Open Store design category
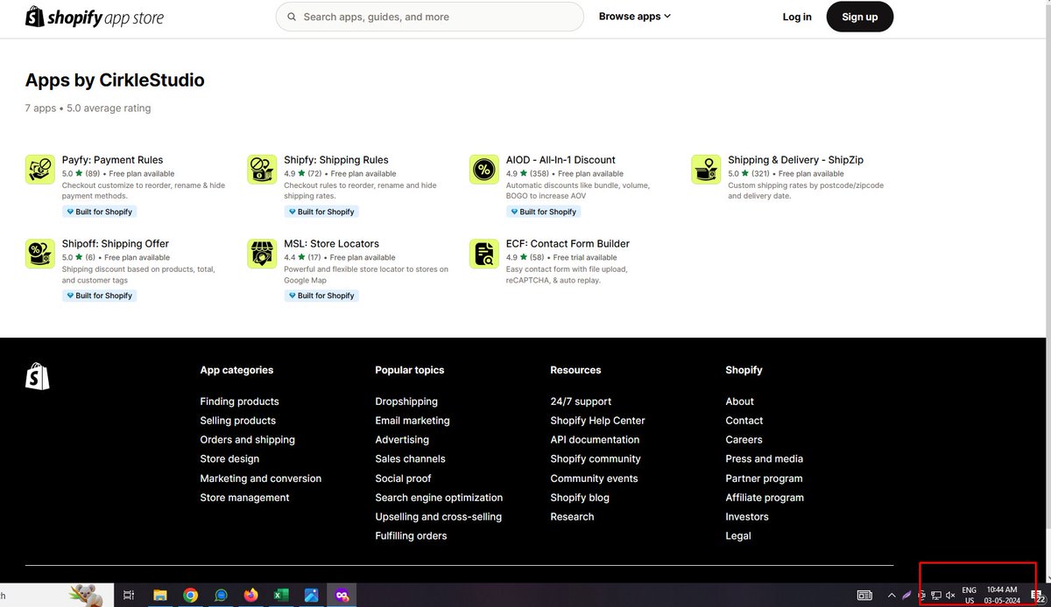This screenshot has width=1051, height=607. coord(229,459)
